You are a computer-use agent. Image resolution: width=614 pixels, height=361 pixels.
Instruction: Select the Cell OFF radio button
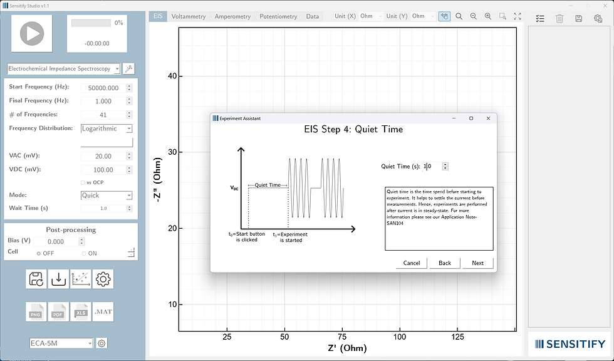point(39,254)
